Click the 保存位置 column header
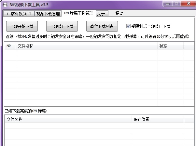Screen dimensions: 196x146 click(x=158, y=119)
